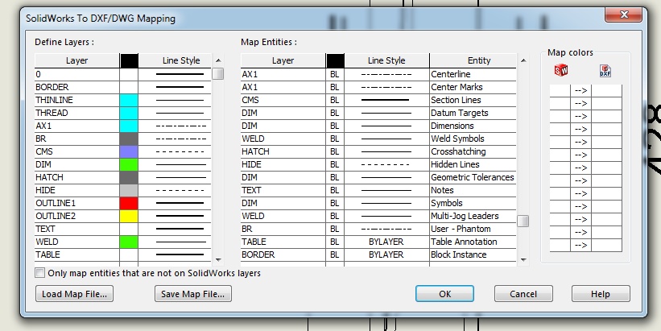
Task: Select the BORDER layer name in Define Layers
Action: (x=77, y=87)
